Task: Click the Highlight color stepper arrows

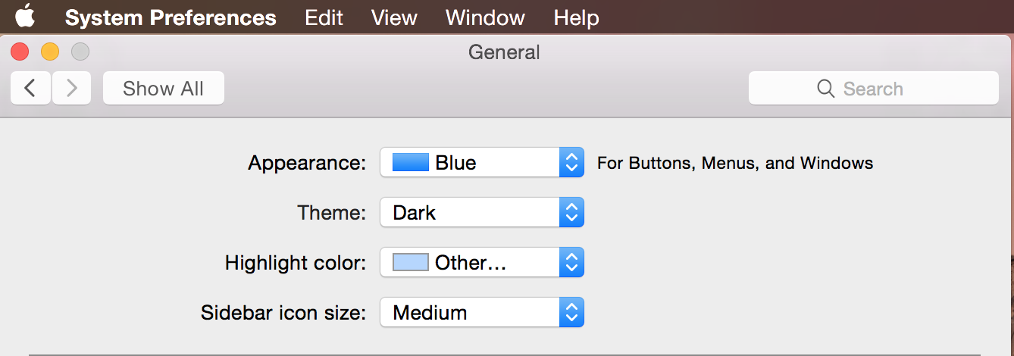Action: [x=571, y=262]
